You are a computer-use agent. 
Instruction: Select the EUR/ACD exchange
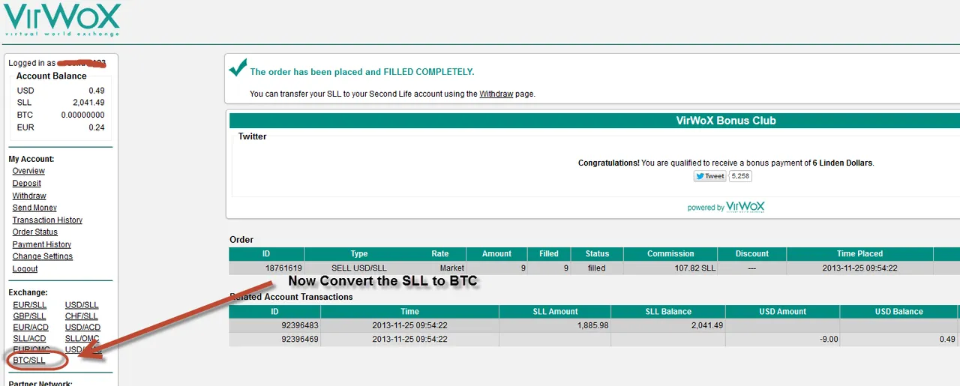point(30,328)
